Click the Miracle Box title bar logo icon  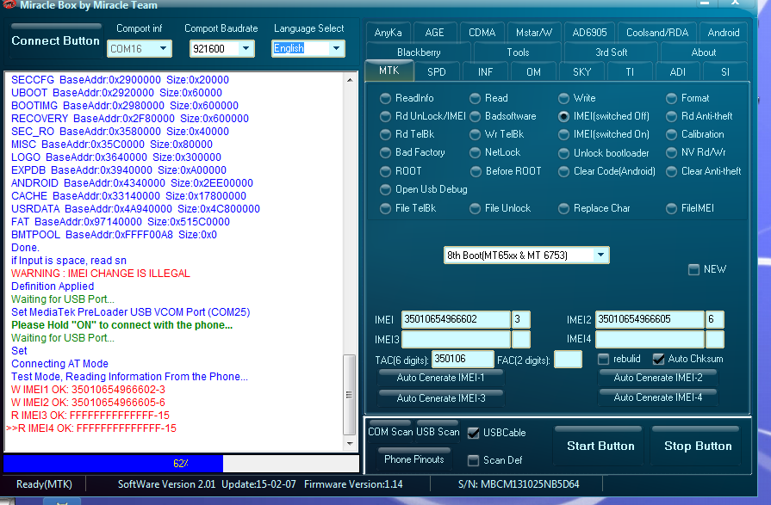[9, 4]
